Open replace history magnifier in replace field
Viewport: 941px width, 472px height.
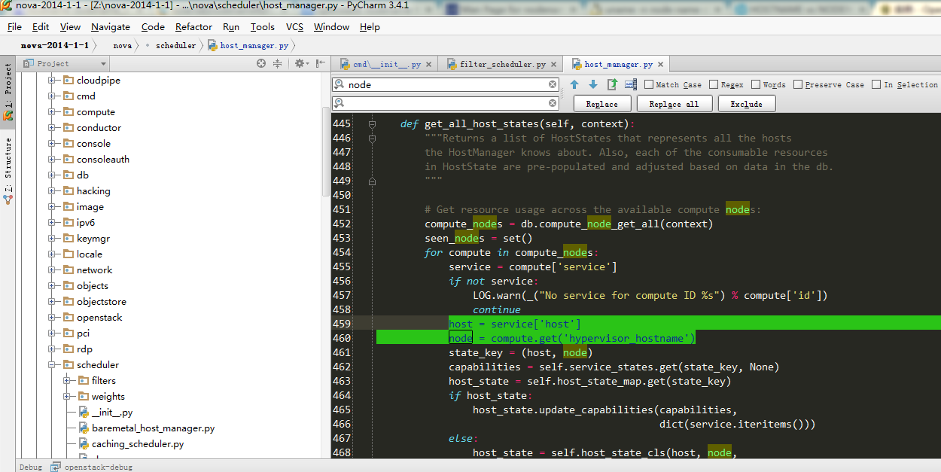(340, 102)
